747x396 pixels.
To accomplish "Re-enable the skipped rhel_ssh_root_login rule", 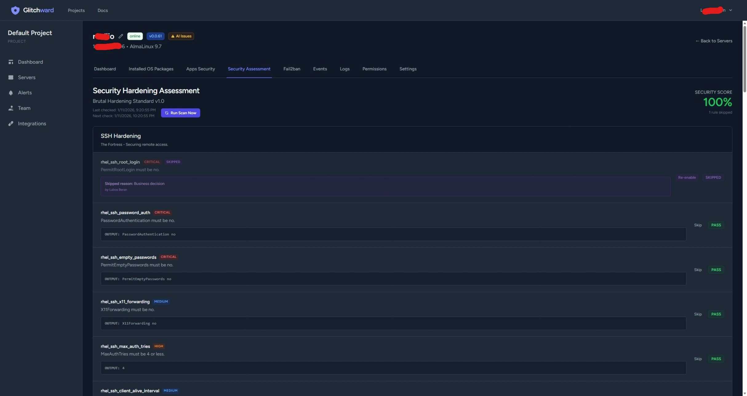I will pyautogui.click(x=687, y=177).
